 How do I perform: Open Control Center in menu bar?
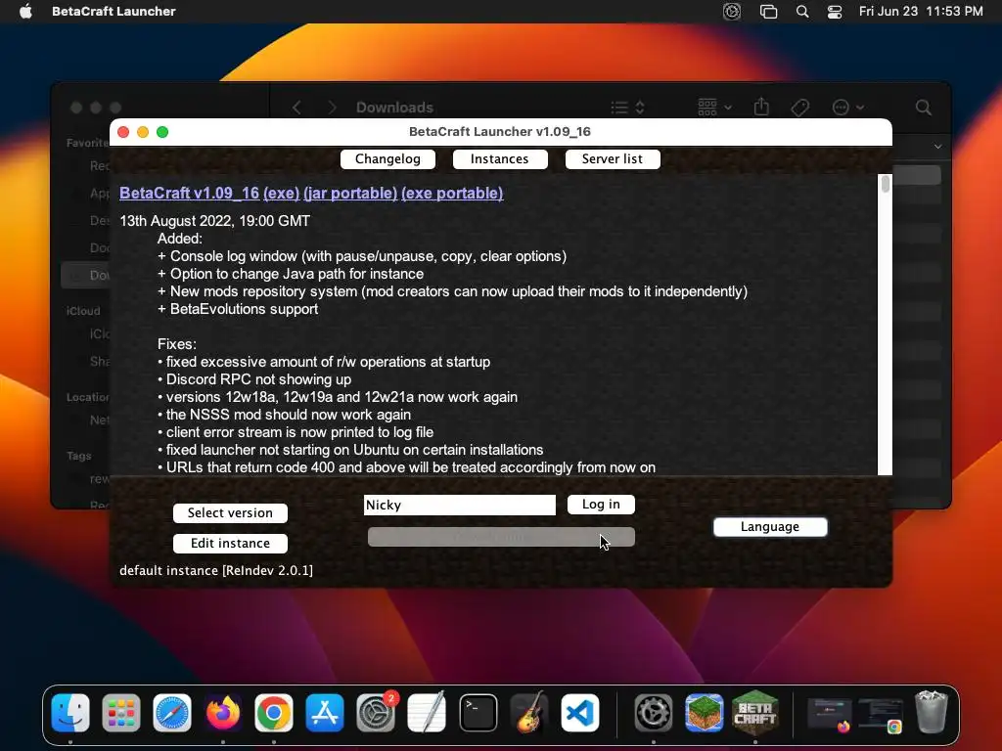coord(834,12)
